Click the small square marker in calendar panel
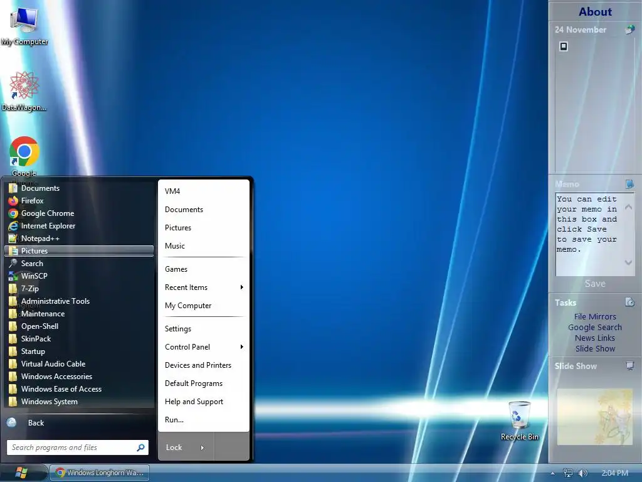642x482 pixels. coord(564,46)
